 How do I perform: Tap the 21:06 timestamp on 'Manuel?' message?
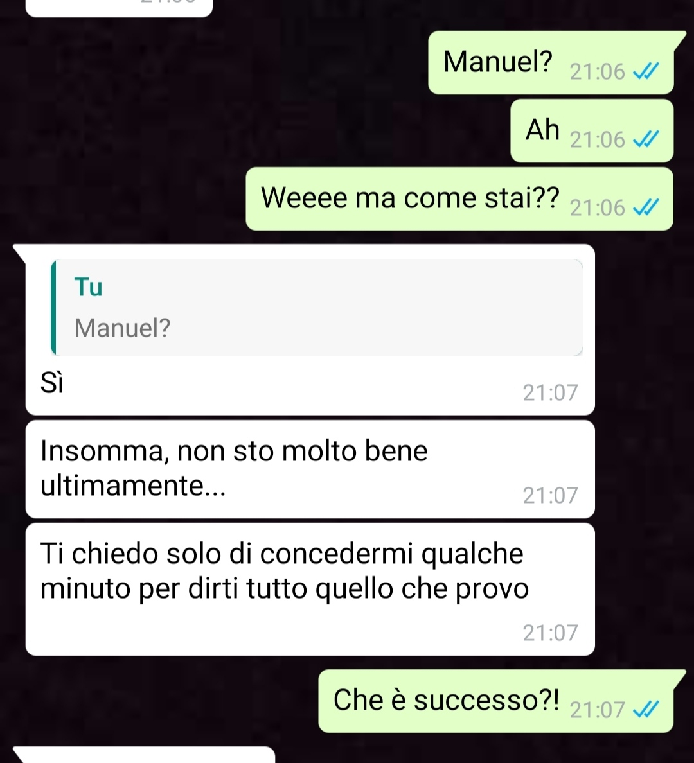tap(597, 72)
